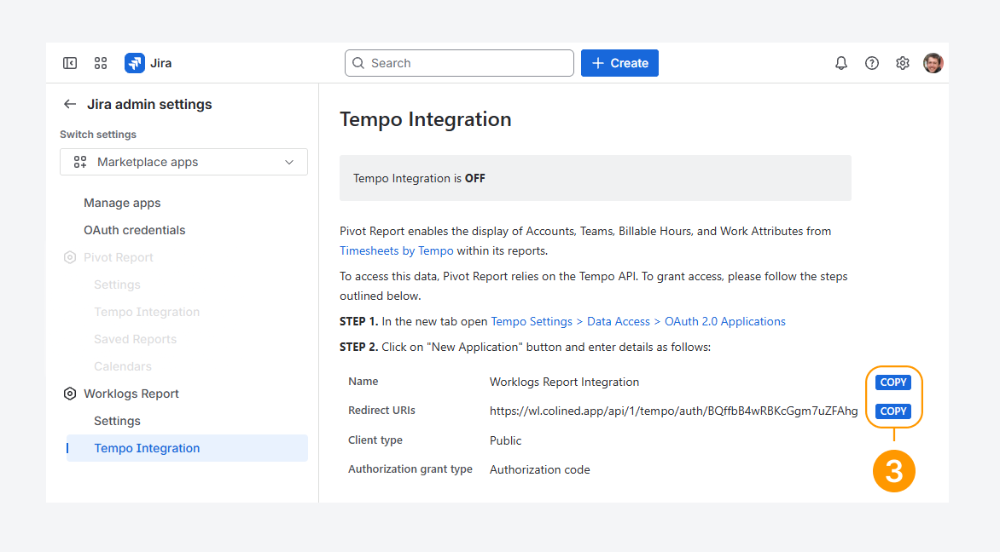Click the redirect URI https://wl.colined.app text
1000x552 pixels.
(673, 411)
